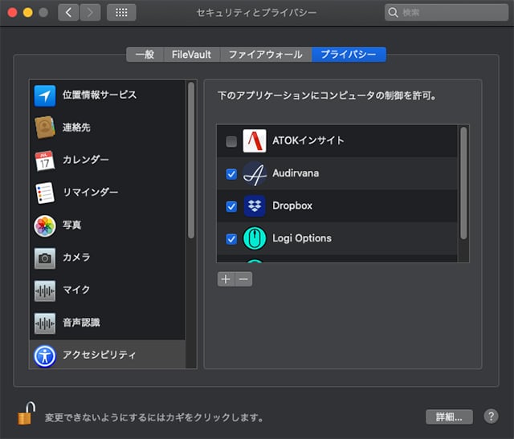
Task: Click the category sidebar scrollbar
Action: point(191,161)
